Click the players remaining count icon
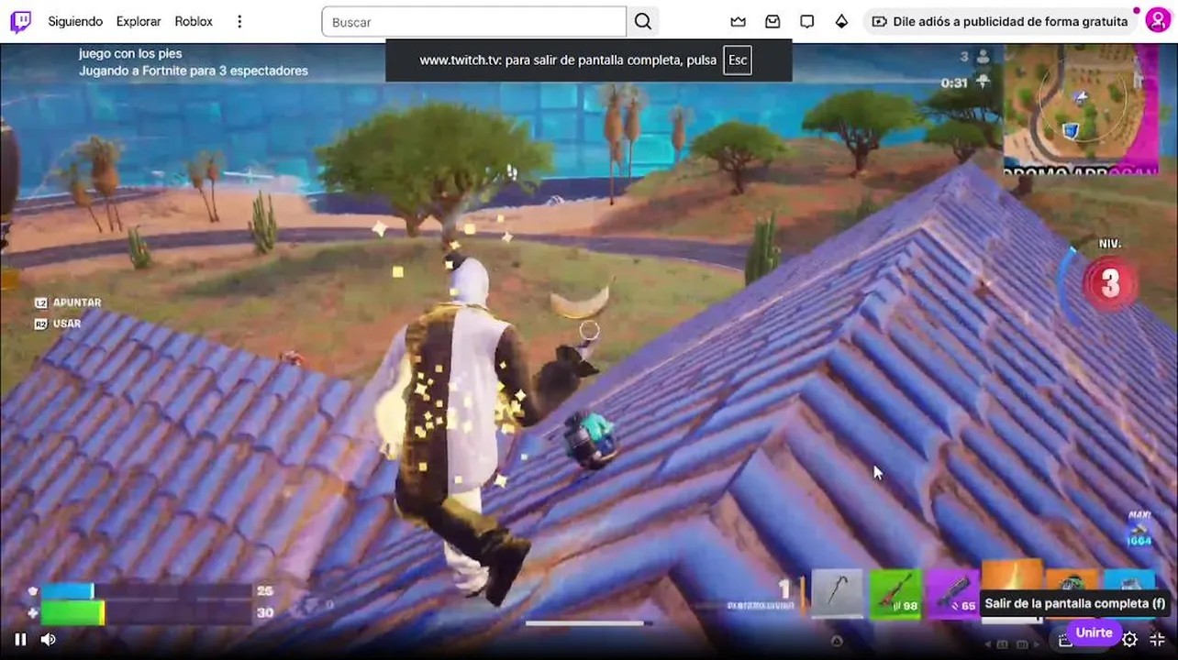 pos(983,57)
